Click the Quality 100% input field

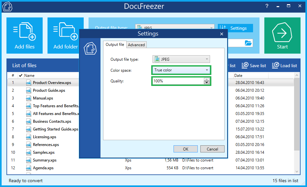coord(178,81)
